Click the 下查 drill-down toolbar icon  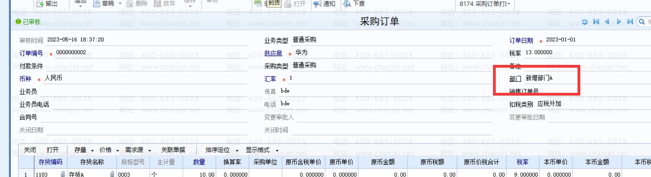(x=347, y=4)
